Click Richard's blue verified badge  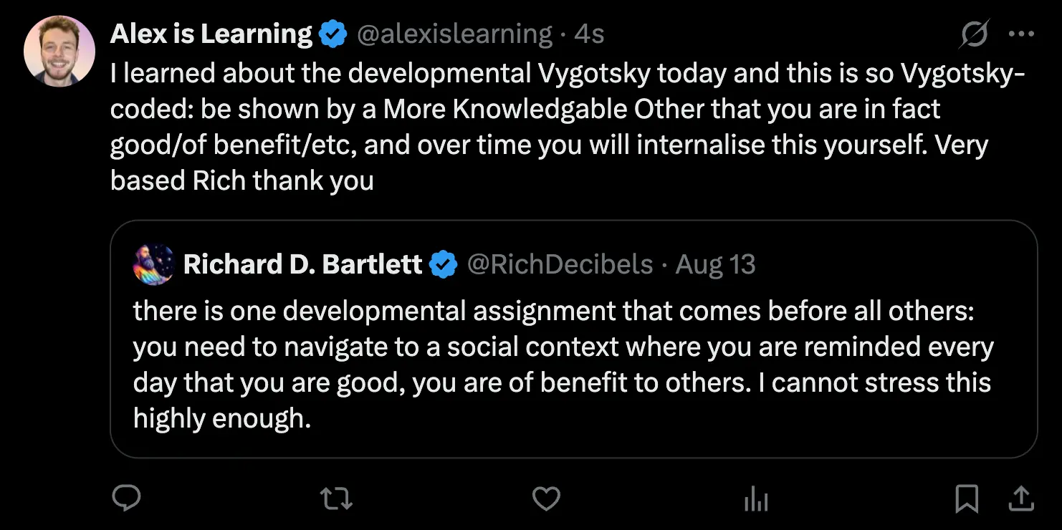point(444,265)
